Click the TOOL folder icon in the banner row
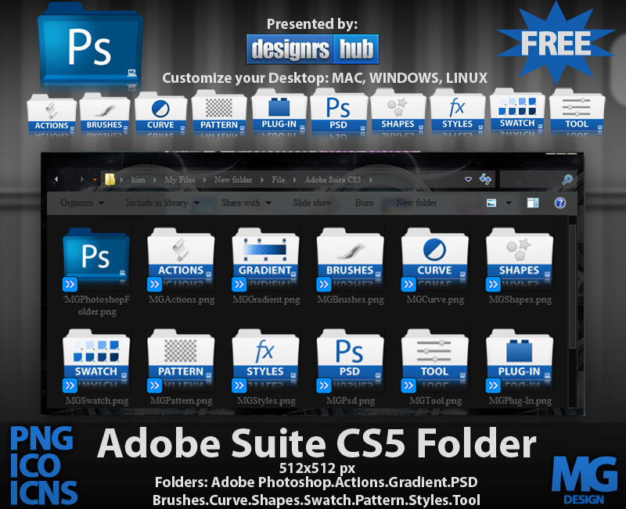The image size is (626, 509). pyautogui.click(x=577, y=110)
